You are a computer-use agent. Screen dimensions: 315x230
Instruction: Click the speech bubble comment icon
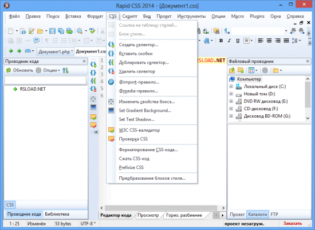coord(36,41)
